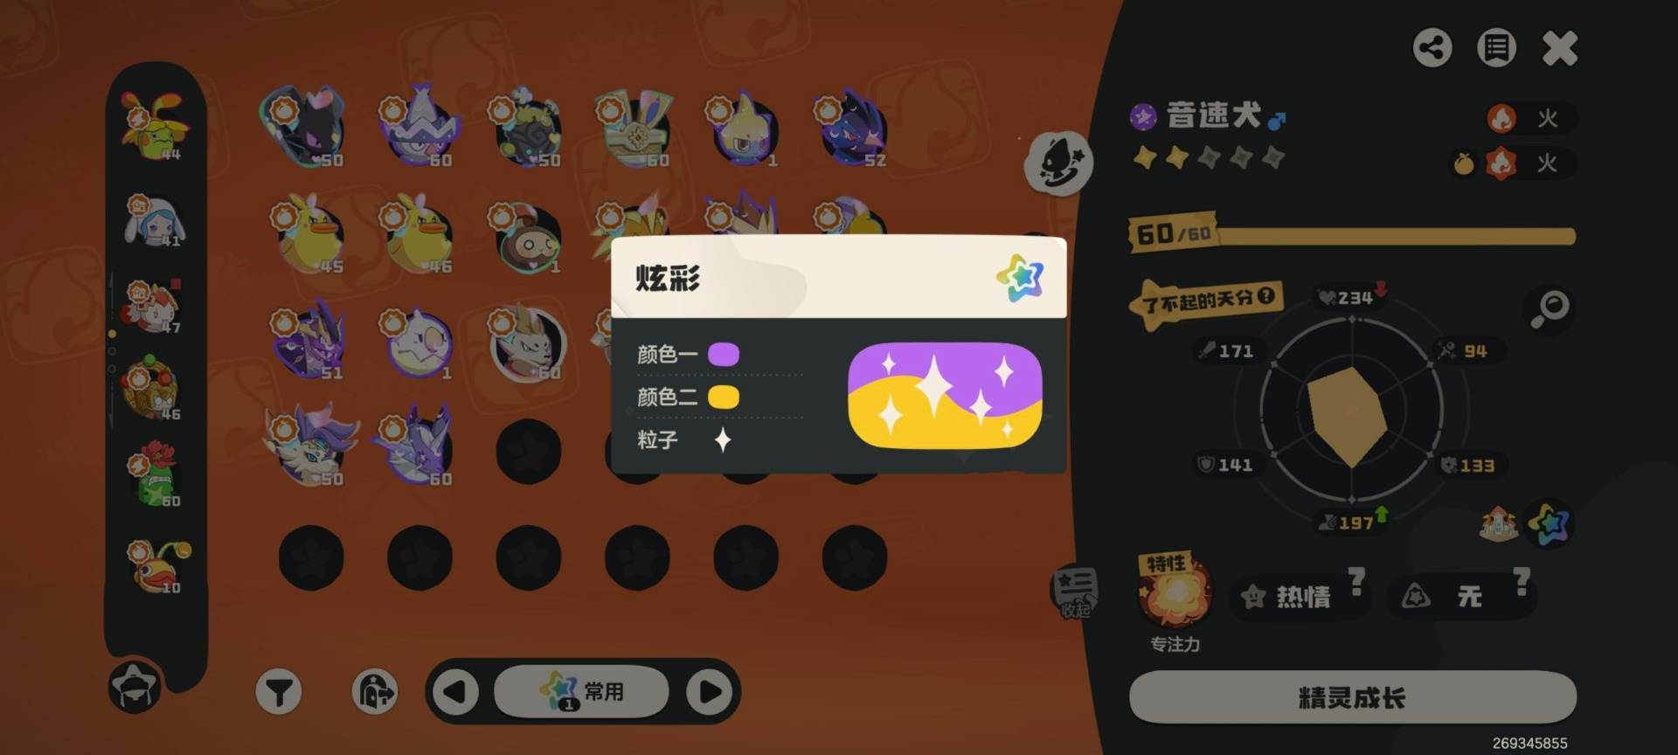1678x755 pixels.
Task: Click the question mark next to 了不起的天分
Action: pos(1265,296)
